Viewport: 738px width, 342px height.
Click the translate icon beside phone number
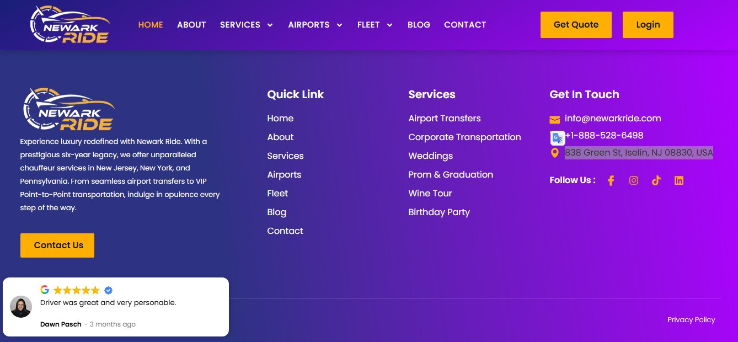pos(558,138)
